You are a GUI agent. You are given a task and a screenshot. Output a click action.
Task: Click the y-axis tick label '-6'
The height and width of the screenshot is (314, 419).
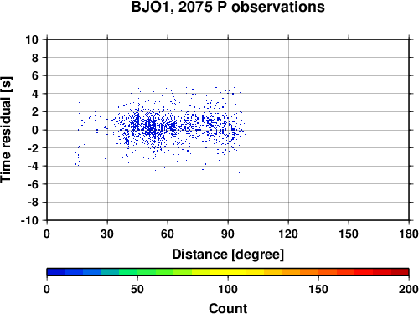[x=33, y=184]
